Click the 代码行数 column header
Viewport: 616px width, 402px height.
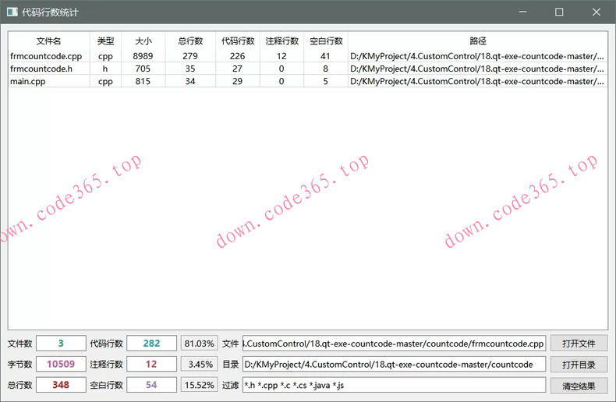[x=238, y=41]
